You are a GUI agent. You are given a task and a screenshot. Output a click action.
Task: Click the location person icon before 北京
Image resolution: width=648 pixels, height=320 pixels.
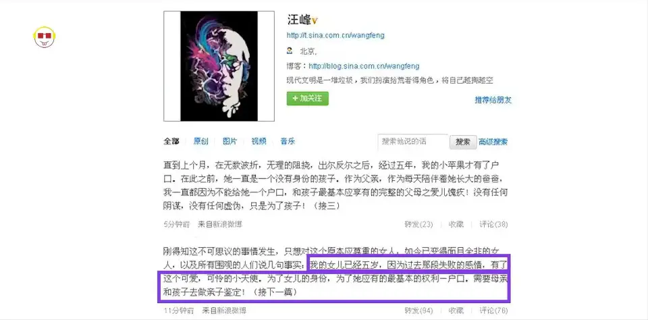pyautogui.click(x=290, y=51)
